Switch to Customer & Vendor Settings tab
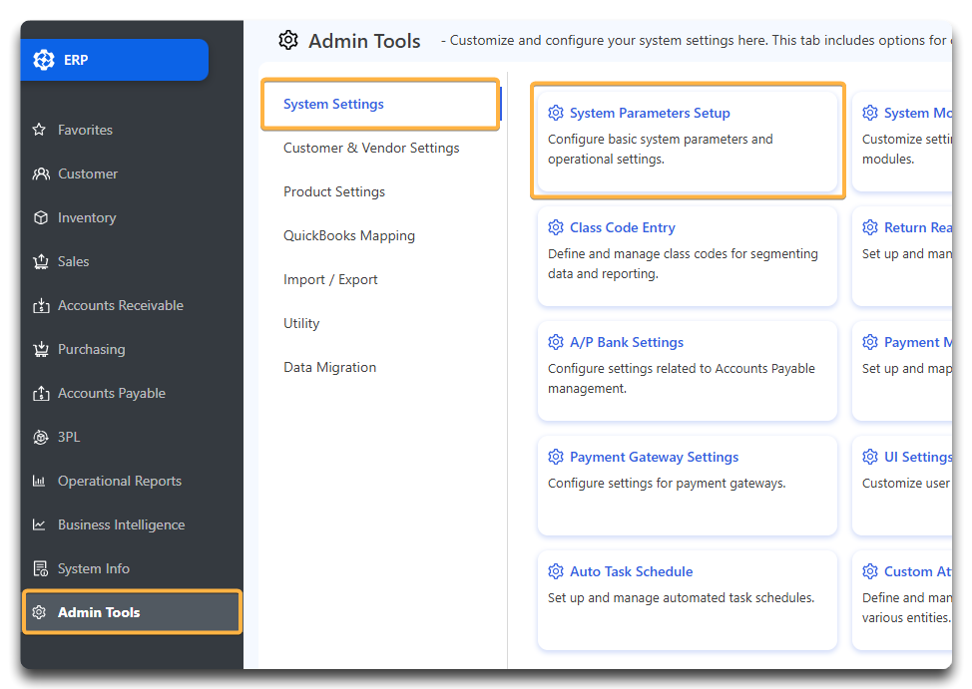 pos(371,148)
